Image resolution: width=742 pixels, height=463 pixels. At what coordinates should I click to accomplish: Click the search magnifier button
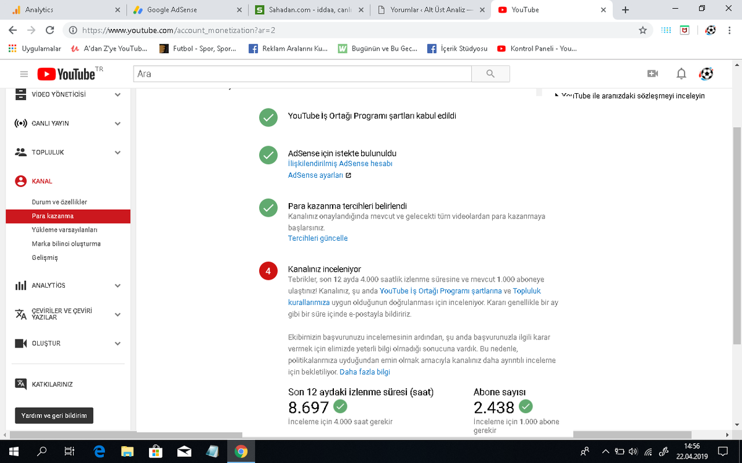pos(490,73)
